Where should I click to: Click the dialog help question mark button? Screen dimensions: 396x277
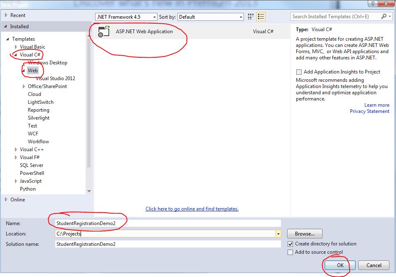373,3
